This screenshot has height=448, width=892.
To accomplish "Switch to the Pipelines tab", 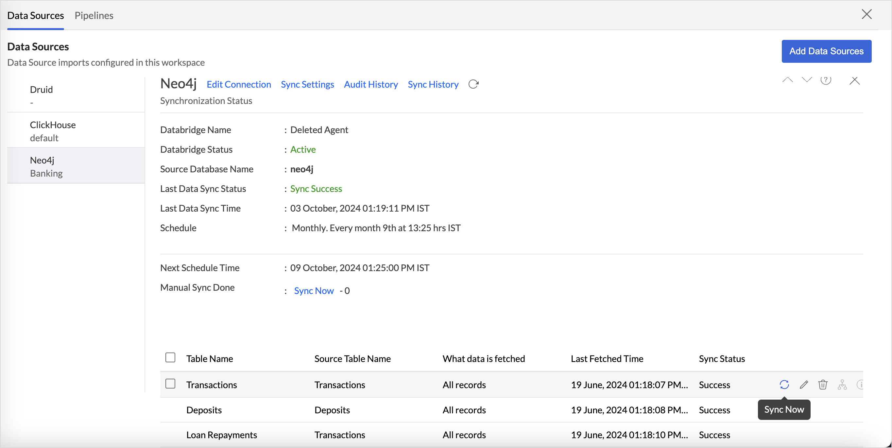I will 94,15.
